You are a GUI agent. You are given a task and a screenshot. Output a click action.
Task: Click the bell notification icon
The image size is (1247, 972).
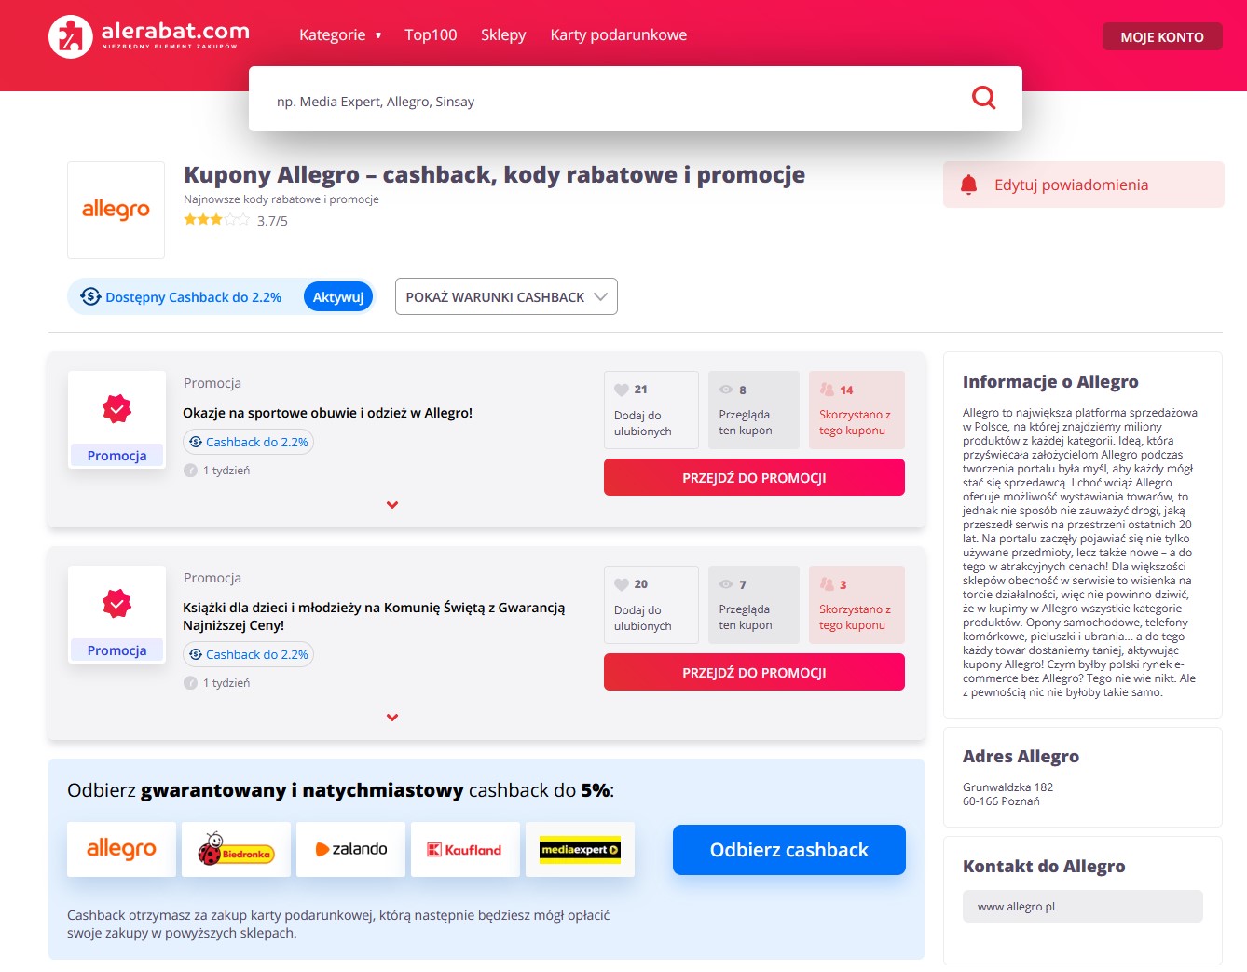[x=968, y=185]
